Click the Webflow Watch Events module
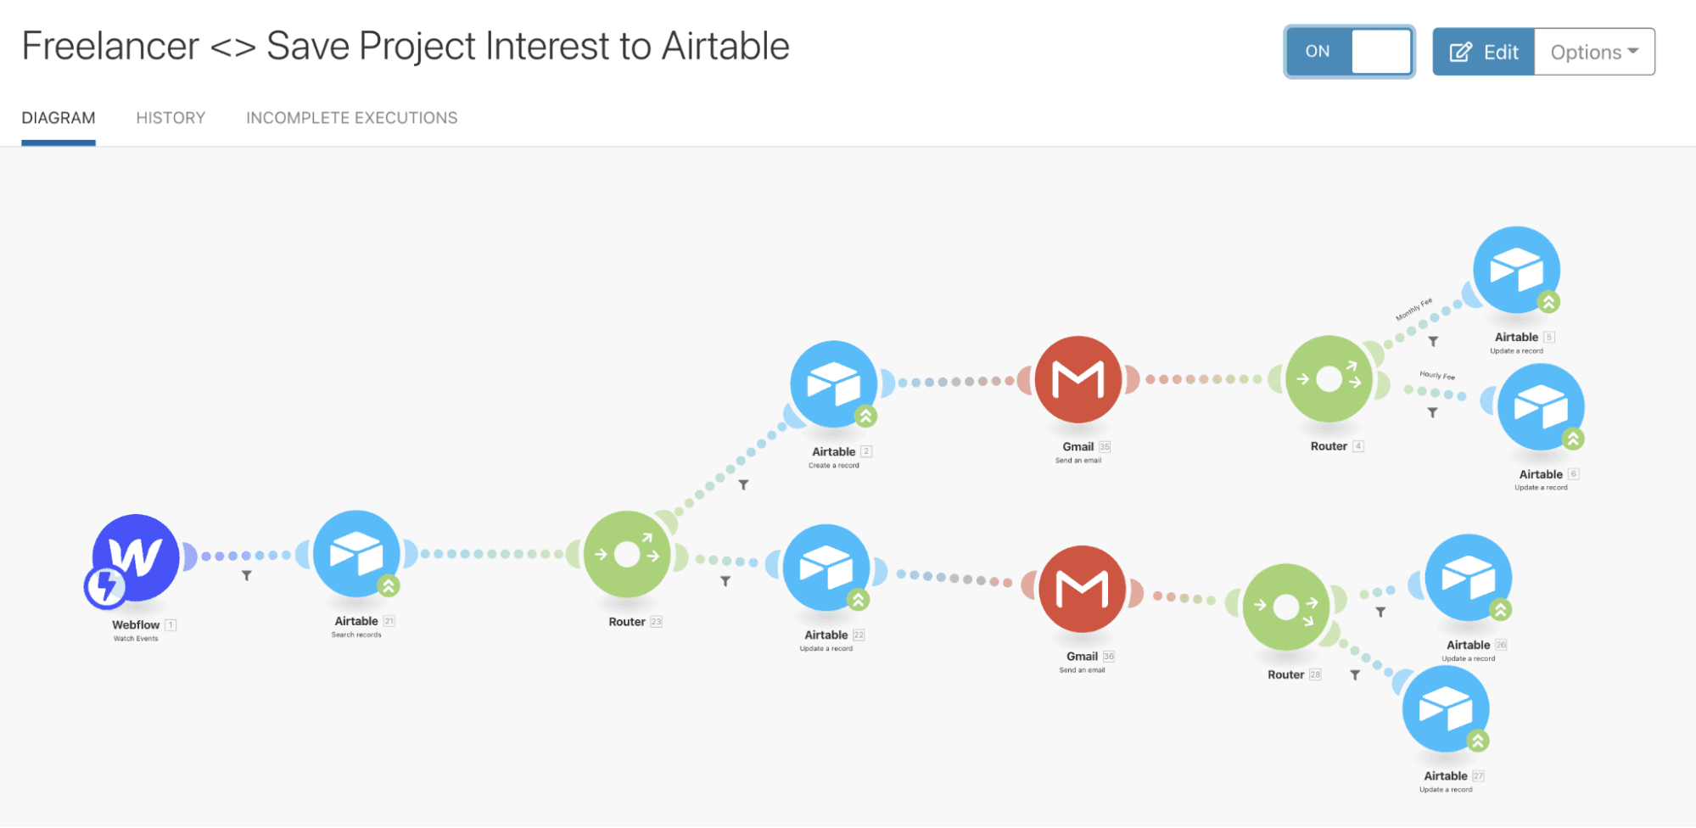This screenshot has width=1696, height=828. point(136,557)
